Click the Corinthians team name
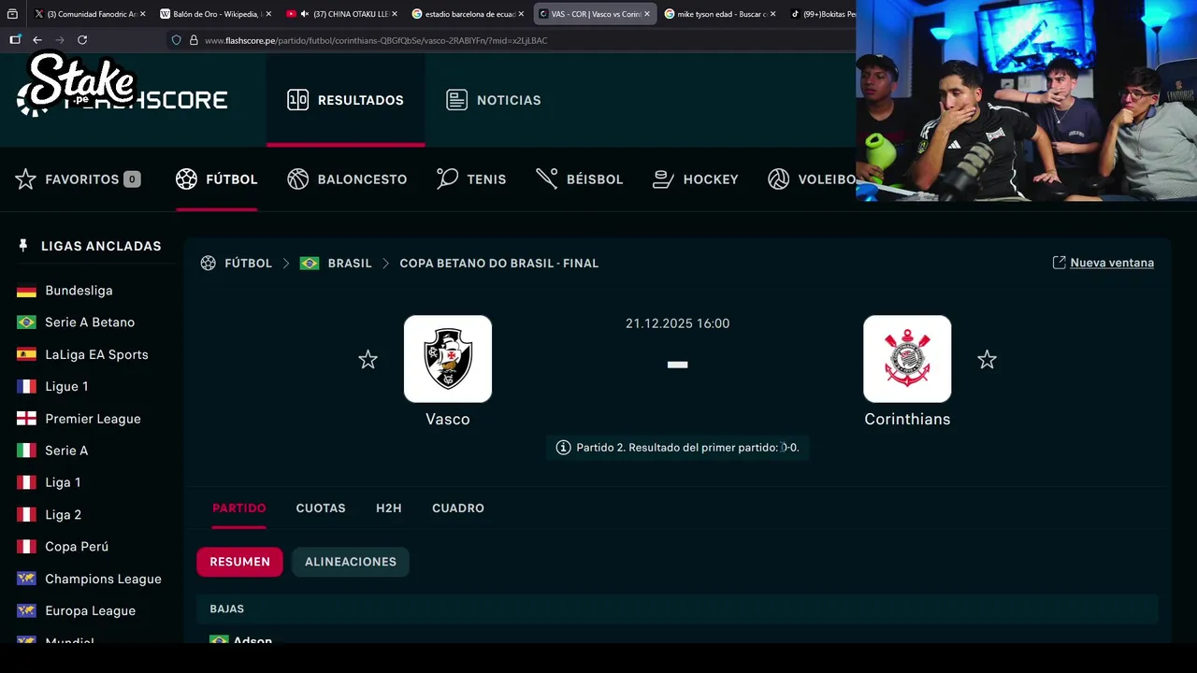1197x673 pixels. pos(907,419)
